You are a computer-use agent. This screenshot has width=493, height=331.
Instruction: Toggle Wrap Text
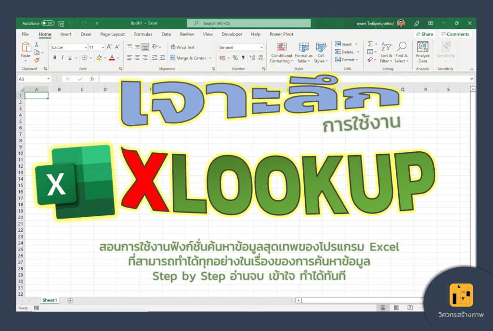click(182, 47)
